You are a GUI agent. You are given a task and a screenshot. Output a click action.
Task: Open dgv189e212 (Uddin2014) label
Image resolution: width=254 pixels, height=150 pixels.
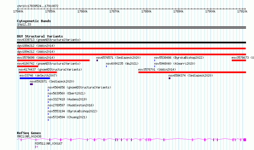(x=36, y=52)
